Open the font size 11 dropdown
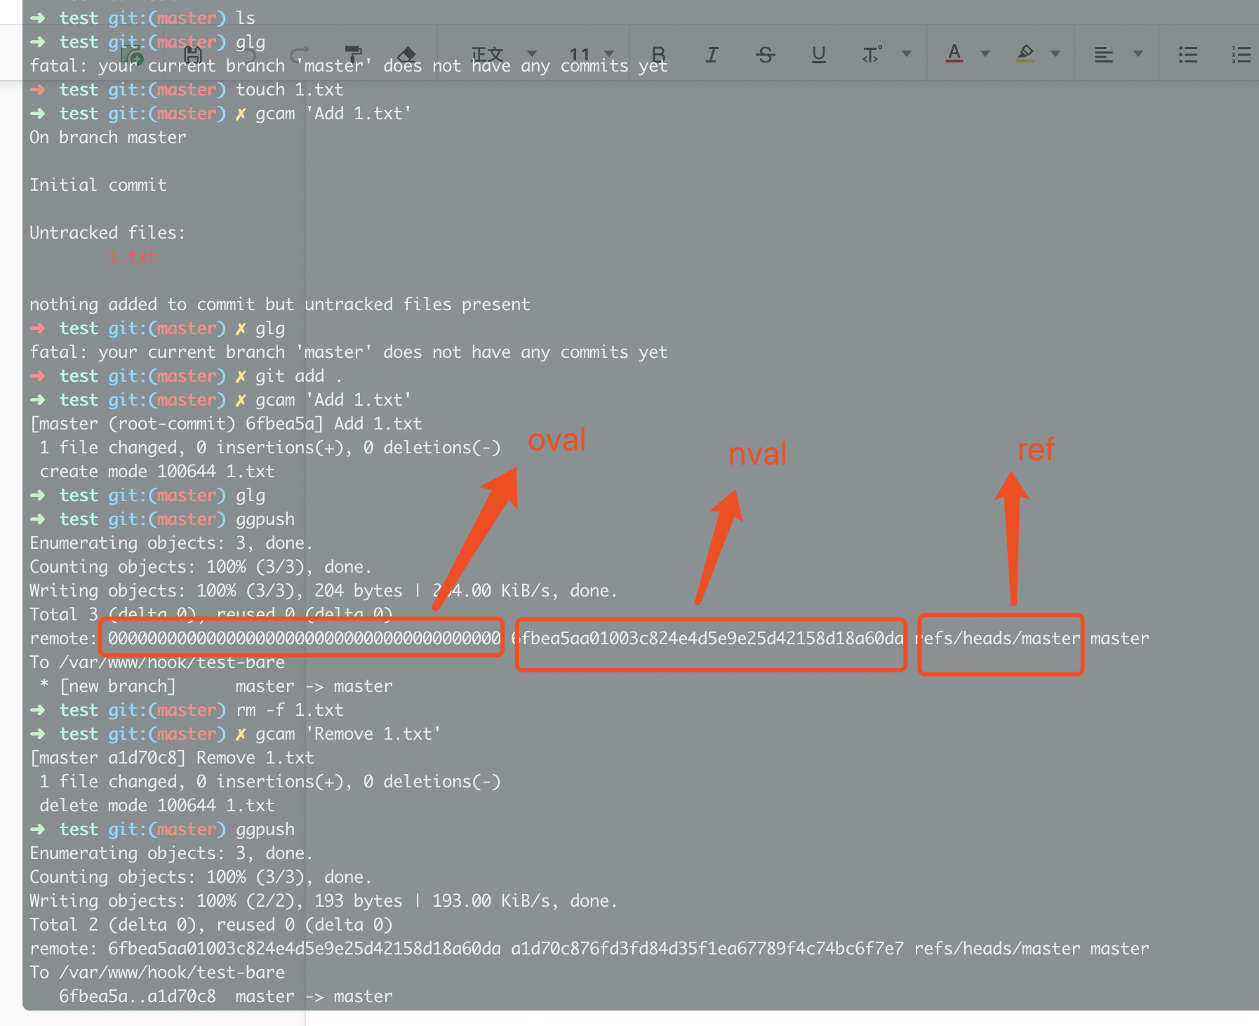 (x=592, y=55)
